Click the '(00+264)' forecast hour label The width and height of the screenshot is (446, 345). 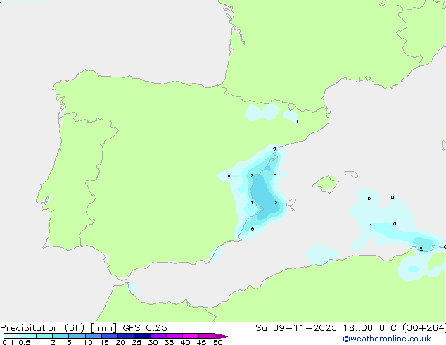click(424, 328)
